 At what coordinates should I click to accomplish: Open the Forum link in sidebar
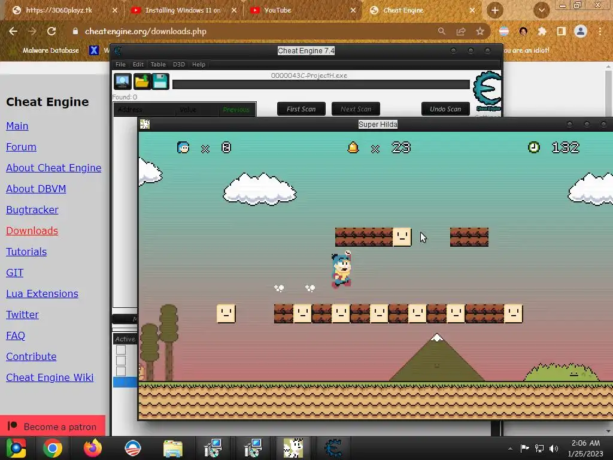point(21,147)
